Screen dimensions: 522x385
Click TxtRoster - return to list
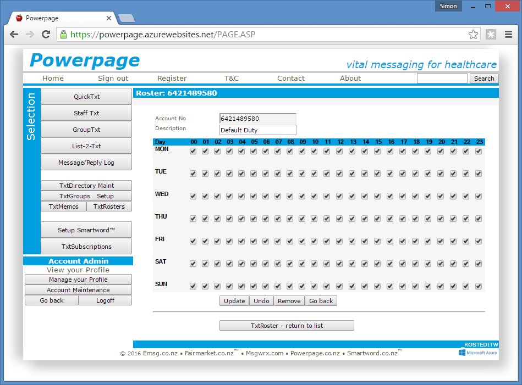pyautogui.click(x=287, y=326)
